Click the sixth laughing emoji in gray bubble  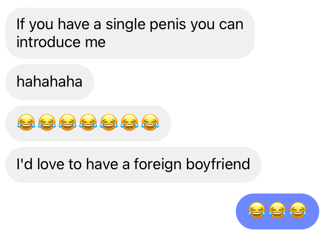pyautogui.click(x=130, y=123)
